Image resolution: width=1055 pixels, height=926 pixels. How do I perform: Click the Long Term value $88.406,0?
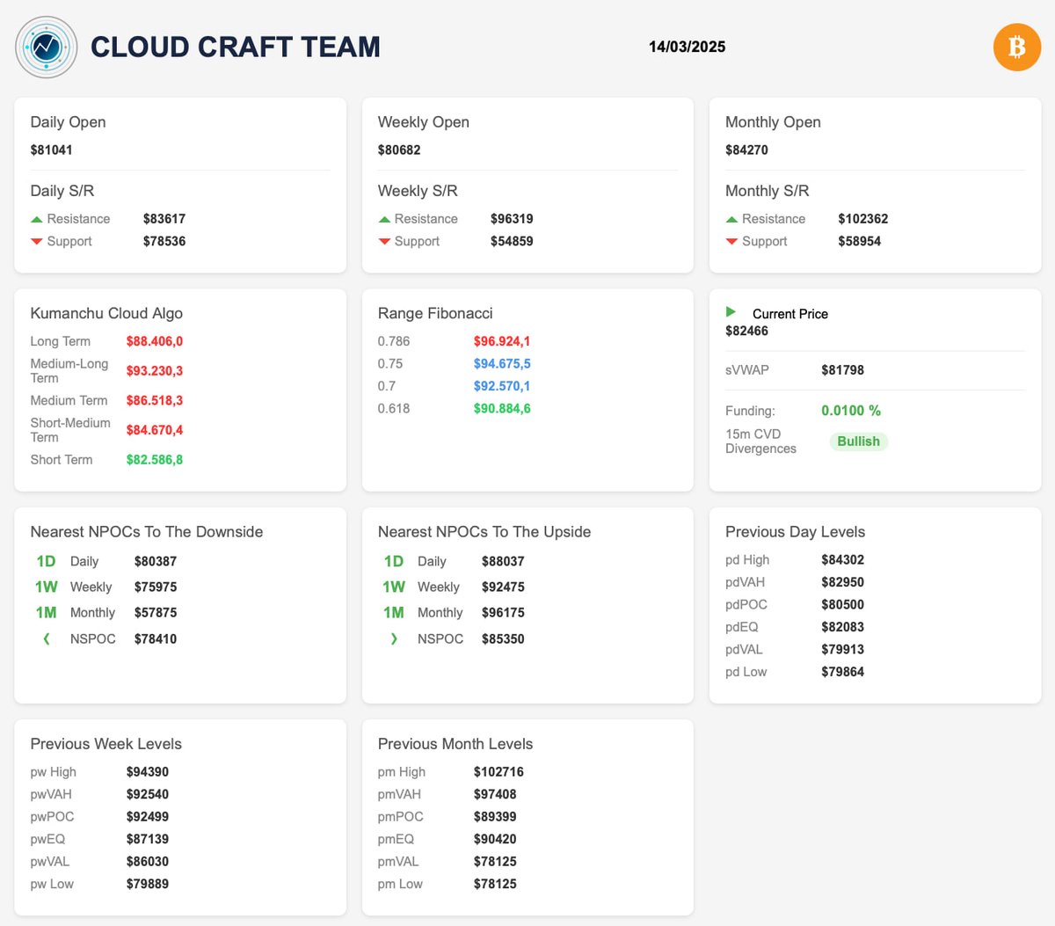point(155,341)
